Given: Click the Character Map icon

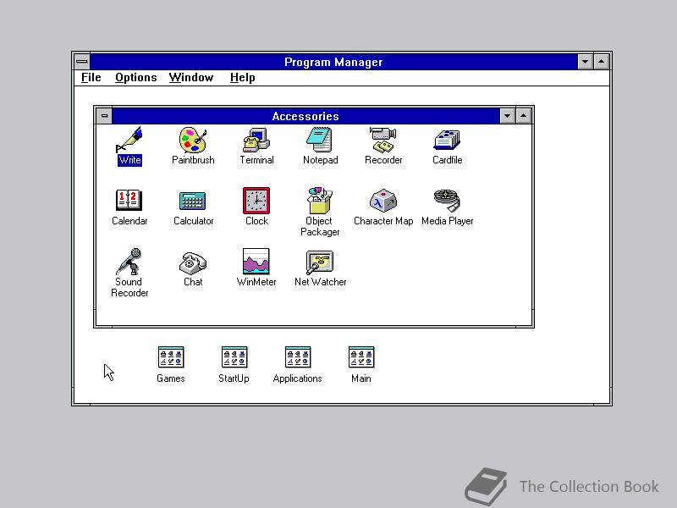Looking at the screenshot, I should click(x=383, y=201).
